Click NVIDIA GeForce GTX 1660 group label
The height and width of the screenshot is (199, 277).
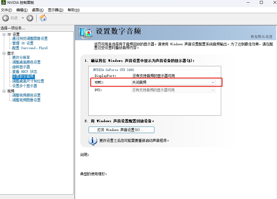[x=113, y=70]
